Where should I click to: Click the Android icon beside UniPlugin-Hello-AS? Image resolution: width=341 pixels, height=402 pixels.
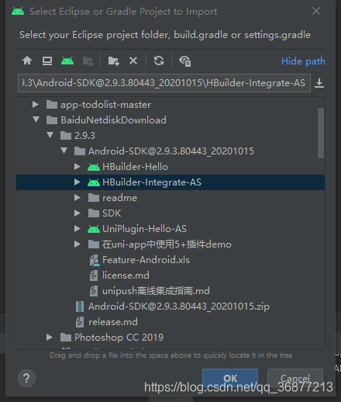[94, 229]
